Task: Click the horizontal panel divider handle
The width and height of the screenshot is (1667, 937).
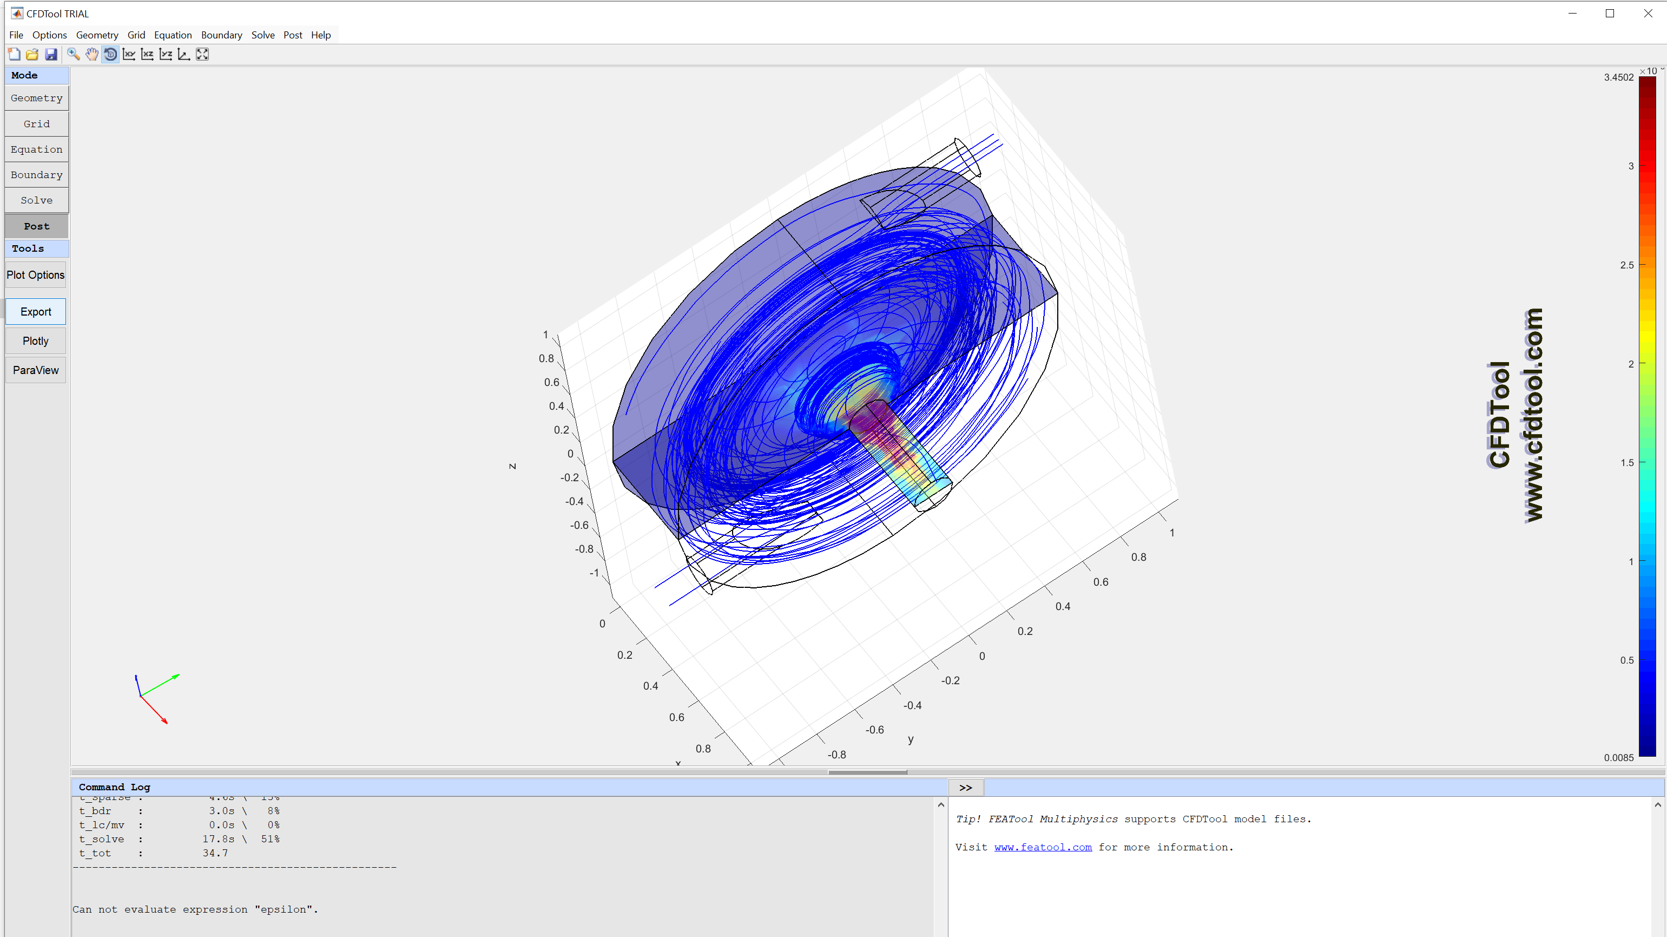Action: click(x=867, y=772)
